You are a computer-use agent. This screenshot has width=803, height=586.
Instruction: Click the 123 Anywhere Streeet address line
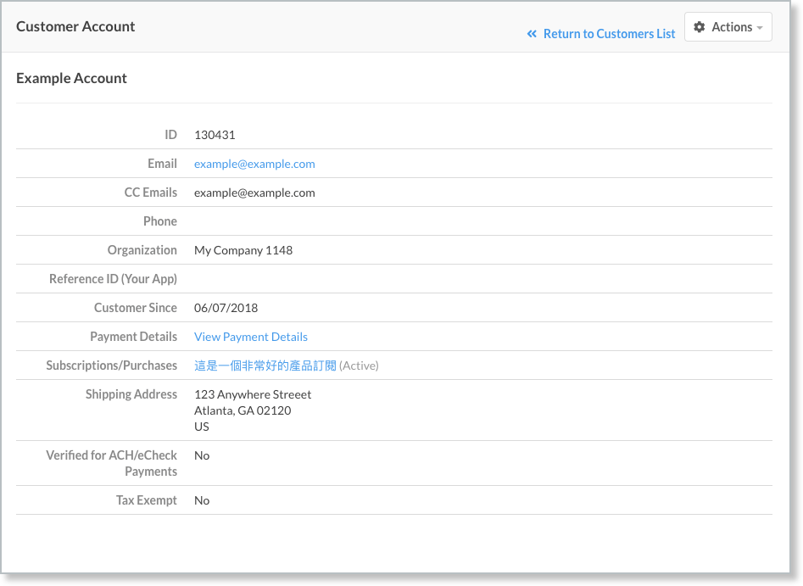click(x=253, y=394)
